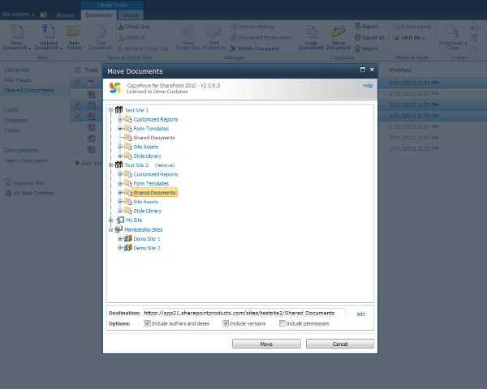This screenshot has height=389, width=487.
Task: Collapse the Membership Sites node
Action: click(x=110, y=229)
